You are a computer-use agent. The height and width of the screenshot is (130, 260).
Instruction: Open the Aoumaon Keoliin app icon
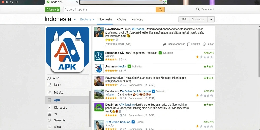99,69
